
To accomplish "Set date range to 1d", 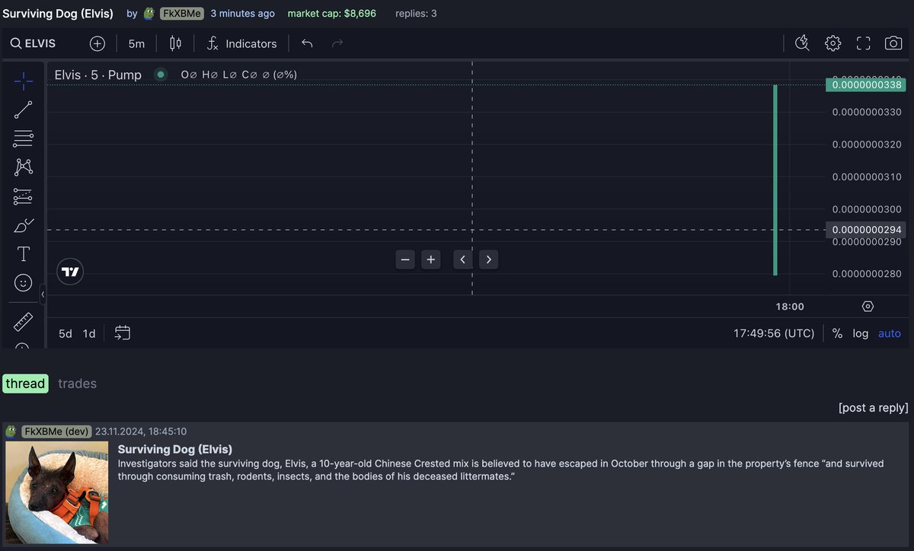I will click(89, 333).
